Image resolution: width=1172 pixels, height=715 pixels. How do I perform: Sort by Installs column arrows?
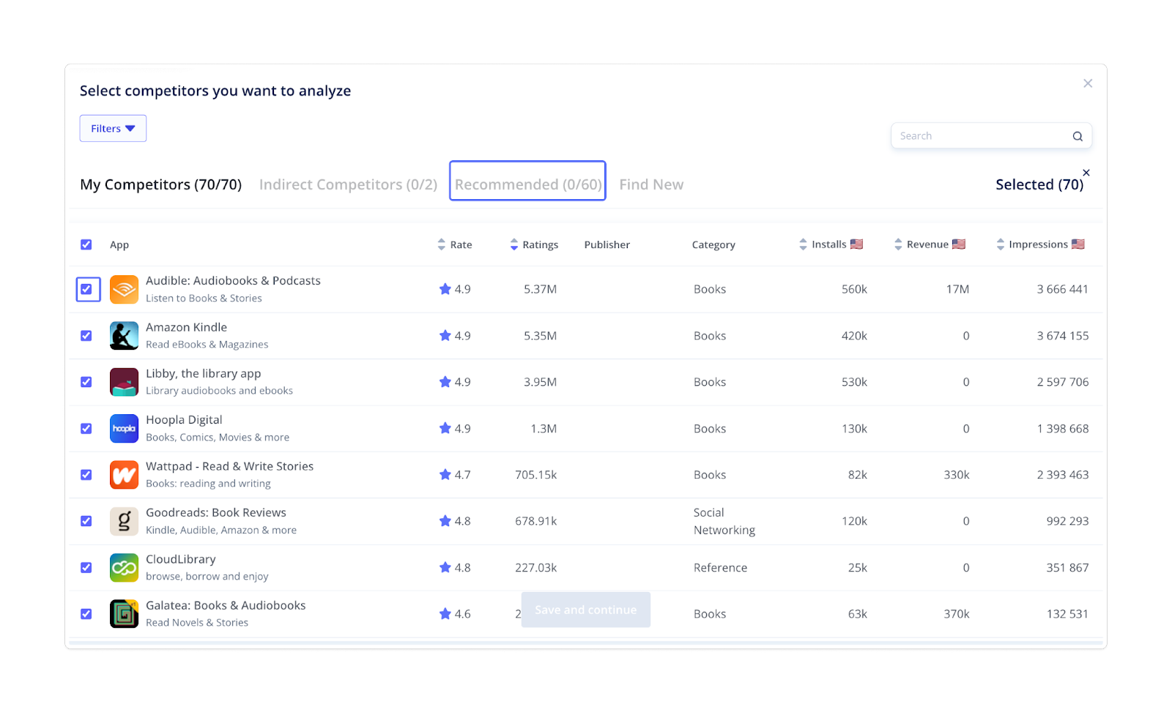click(x=804, y=244)
